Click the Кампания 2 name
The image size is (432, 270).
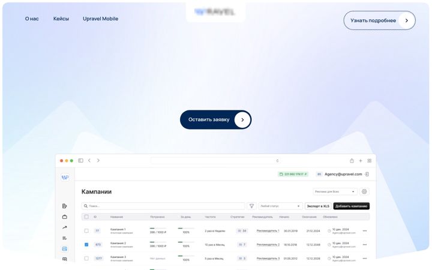pos(118,243)
